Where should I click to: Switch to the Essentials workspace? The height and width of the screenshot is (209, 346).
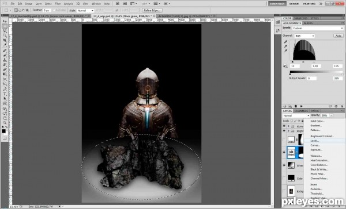[x=277, y=3]
